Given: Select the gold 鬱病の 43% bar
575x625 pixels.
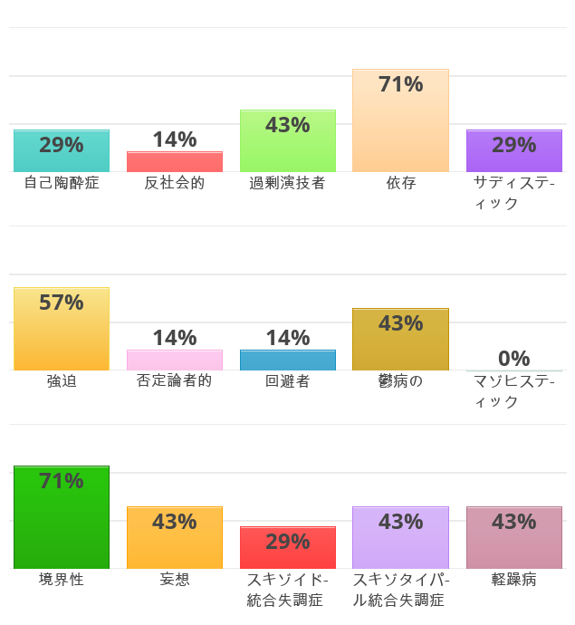Looking at the screenshot, I should [400, 340].
